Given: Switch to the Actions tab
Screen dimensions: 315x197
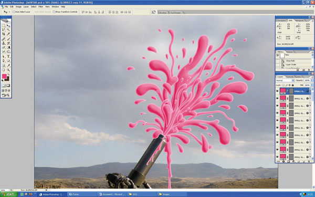Looking at the screenshot, I should click(289, 52).
